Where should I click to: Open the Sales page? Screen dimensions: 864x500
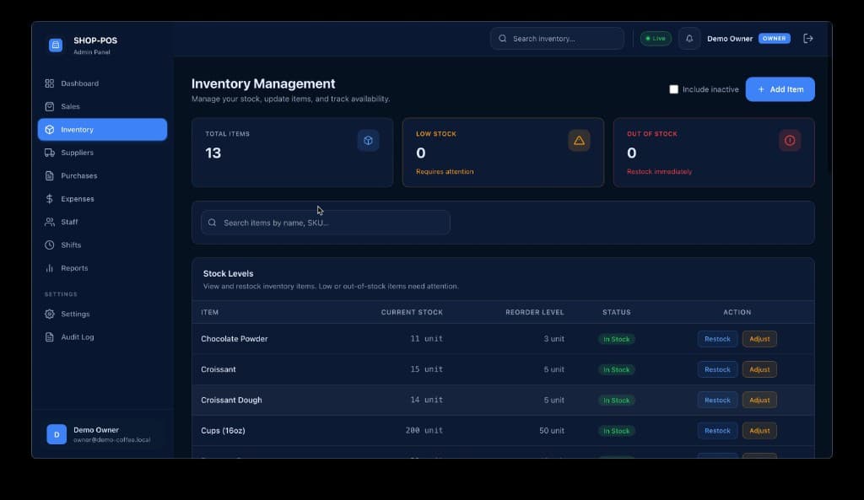tap(102, 106)
